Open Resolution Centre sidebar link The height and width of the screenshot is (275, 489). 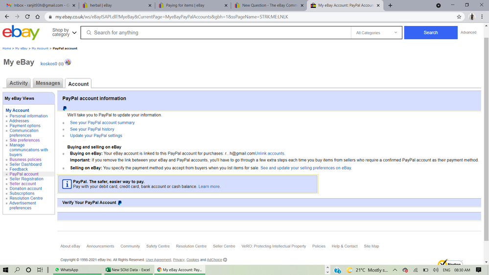26,198
